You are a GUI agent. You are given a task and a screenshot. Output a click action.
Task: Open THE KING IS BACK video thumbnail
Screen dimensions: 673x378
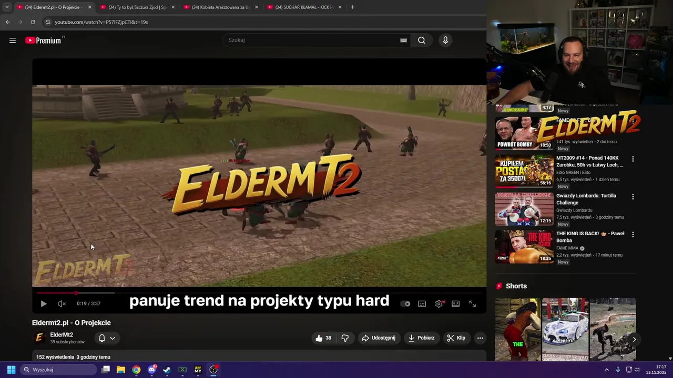[524, 246]
